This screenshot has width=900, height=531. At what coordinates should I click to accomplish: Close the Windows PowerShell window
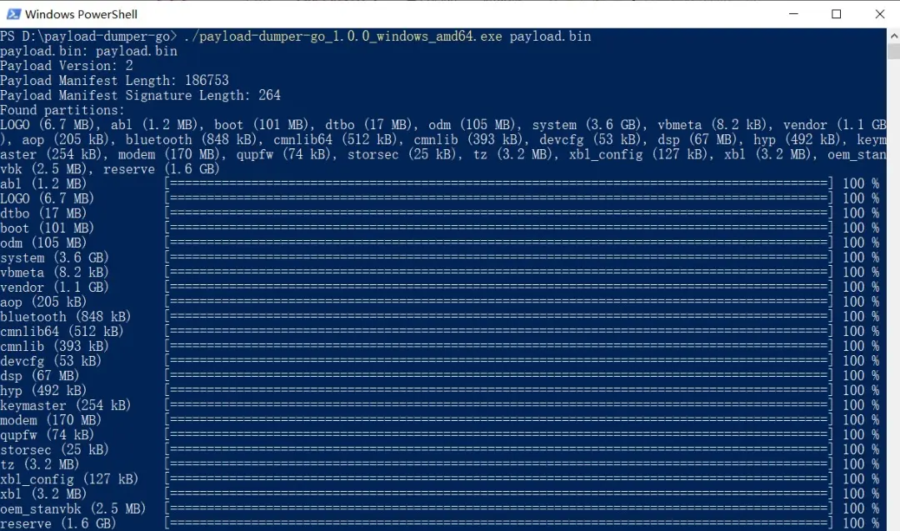pyautogui.click(x=879, y=14)
